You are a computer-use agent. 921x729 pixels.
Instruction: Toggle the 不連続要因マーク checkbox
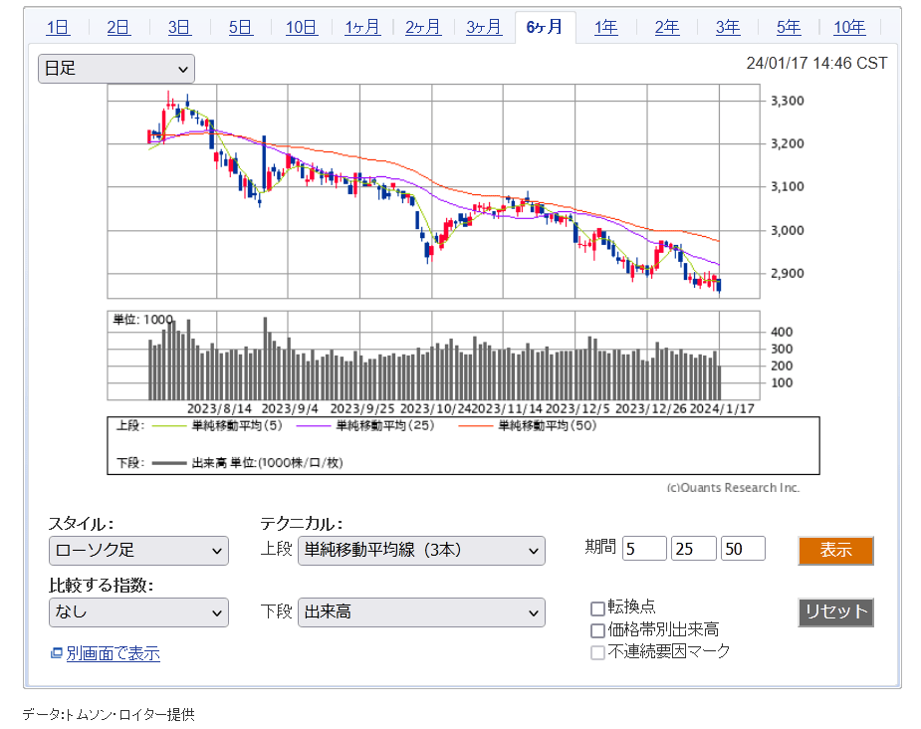[597, 652]
